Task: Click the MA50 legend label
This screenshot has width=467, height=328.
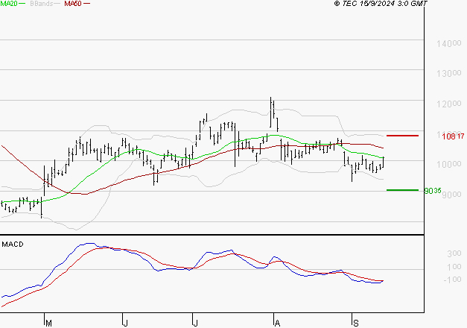Action: [x=73, y=4]
